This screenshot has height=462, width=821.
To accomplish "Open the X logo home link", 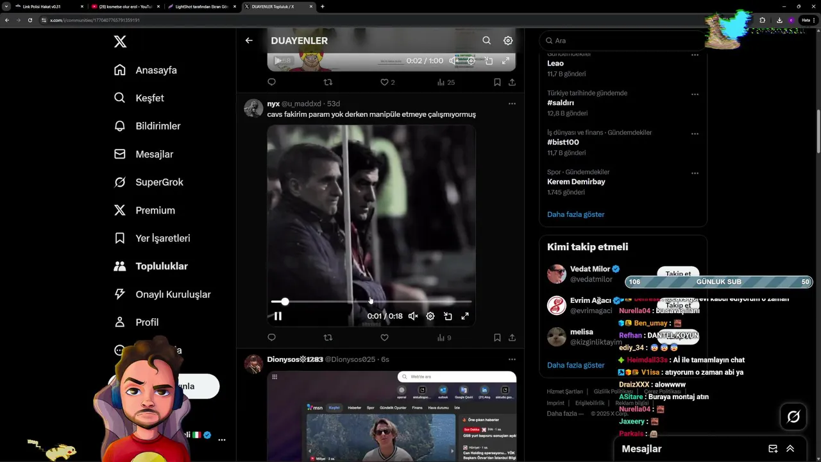I will pyautogui.click(x=120, y=42).
